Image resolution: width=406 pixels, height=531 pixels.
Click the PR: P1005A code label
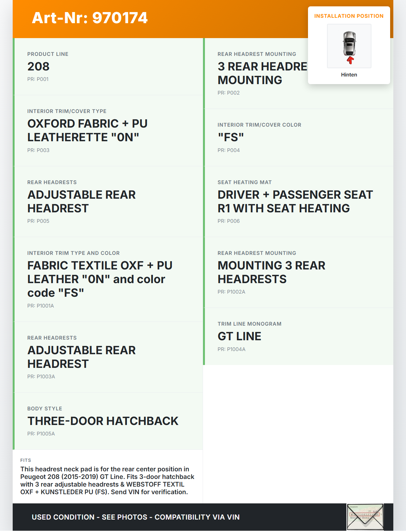coord(41,434)
